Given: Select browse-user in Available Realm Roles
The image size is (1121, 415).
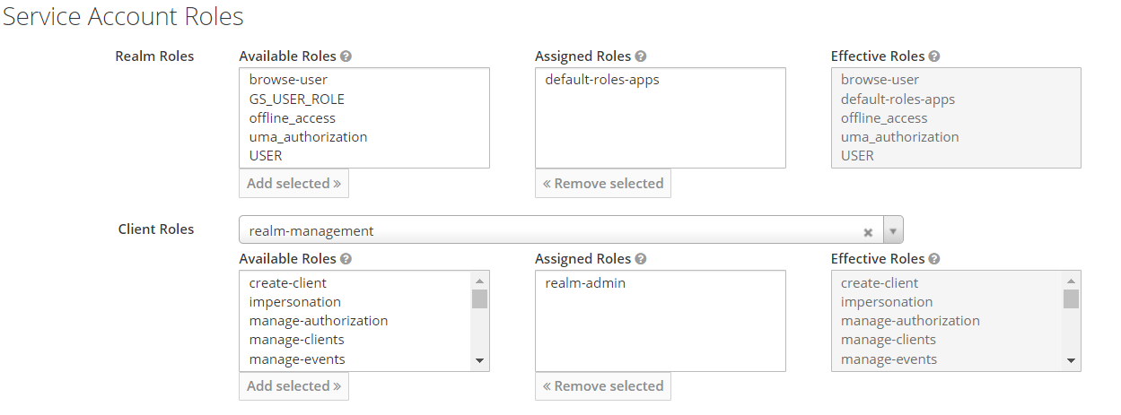Looking at the screenshot, I should point(288,80).
